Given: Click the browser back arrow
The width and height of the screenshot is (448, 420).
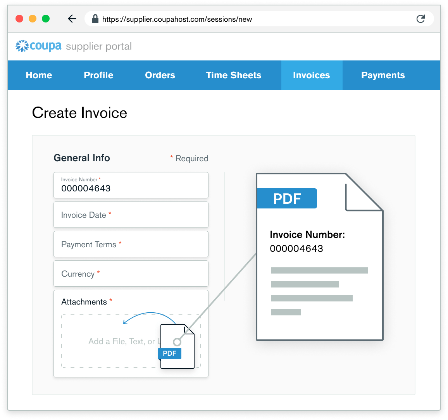Looking at the screenshot, I should point(72,19).
